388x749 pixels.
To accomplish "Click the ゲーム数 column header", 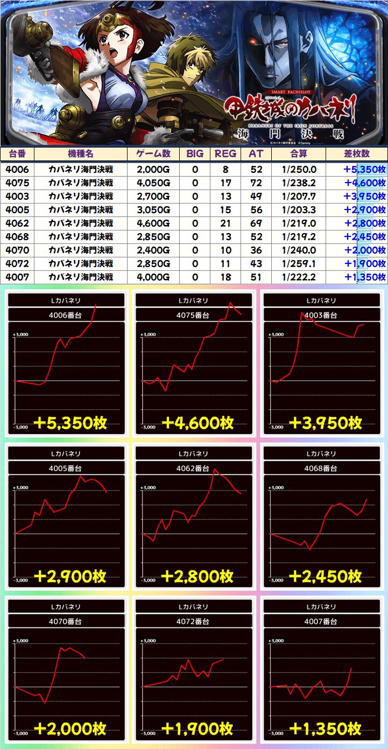I will point(153,153).
